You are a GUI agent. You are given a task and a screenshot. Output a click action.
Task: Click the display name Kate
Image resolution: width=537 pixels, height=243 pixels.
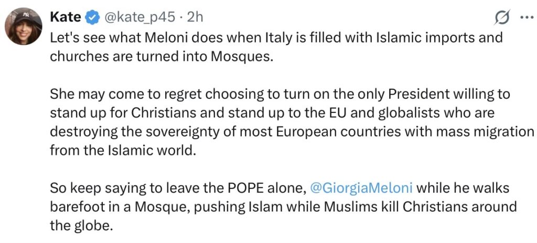pos(65,17)
